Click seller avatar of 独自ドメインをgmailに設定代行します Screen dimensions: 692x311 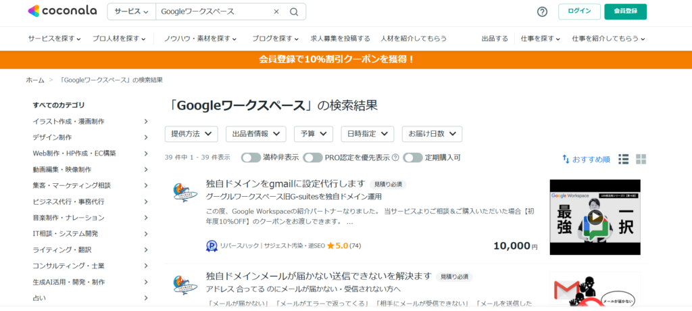click(185, 193)
